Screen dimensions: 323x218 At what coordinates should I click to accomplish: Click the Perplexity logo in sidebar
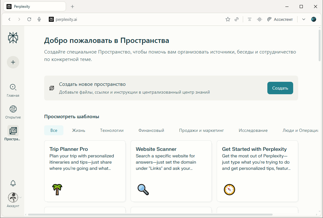pyautogui.click(x=13, y=38)
